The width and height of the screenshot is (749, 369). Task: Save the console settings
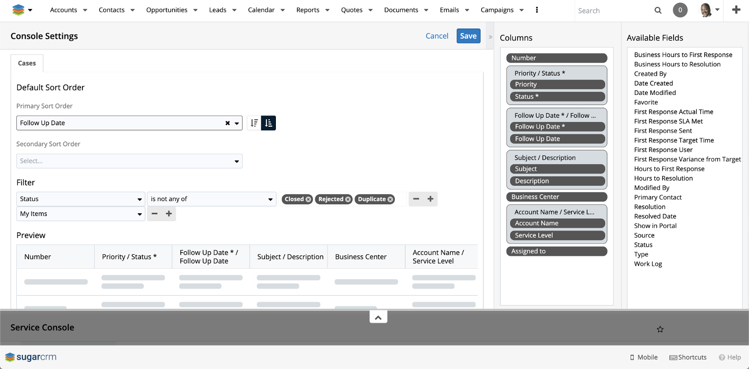(x=468, y=36)
